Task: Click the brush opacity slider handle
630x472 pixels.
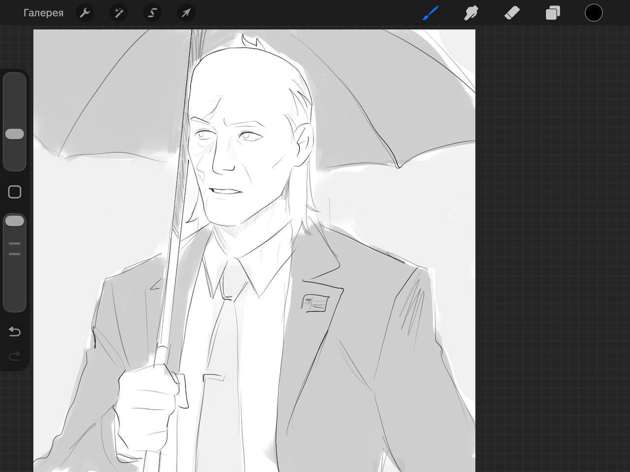Action: [15, 221]
